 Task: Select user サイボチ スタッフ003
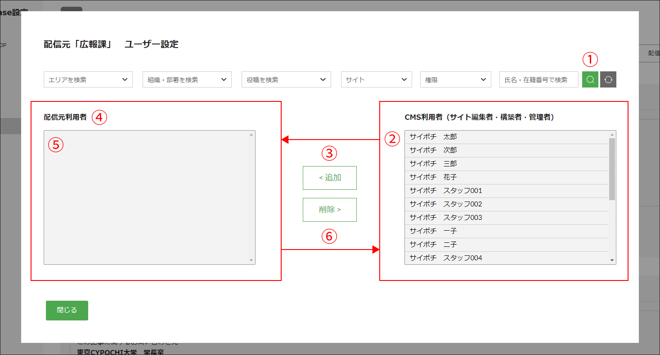(507, 218)
